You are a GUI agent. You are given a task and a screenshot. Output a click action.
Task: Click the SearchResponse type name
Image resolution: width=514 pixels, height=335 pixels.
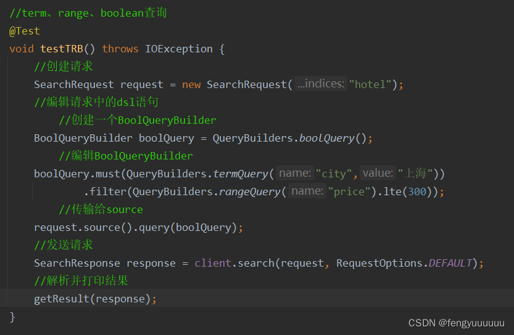77,263
